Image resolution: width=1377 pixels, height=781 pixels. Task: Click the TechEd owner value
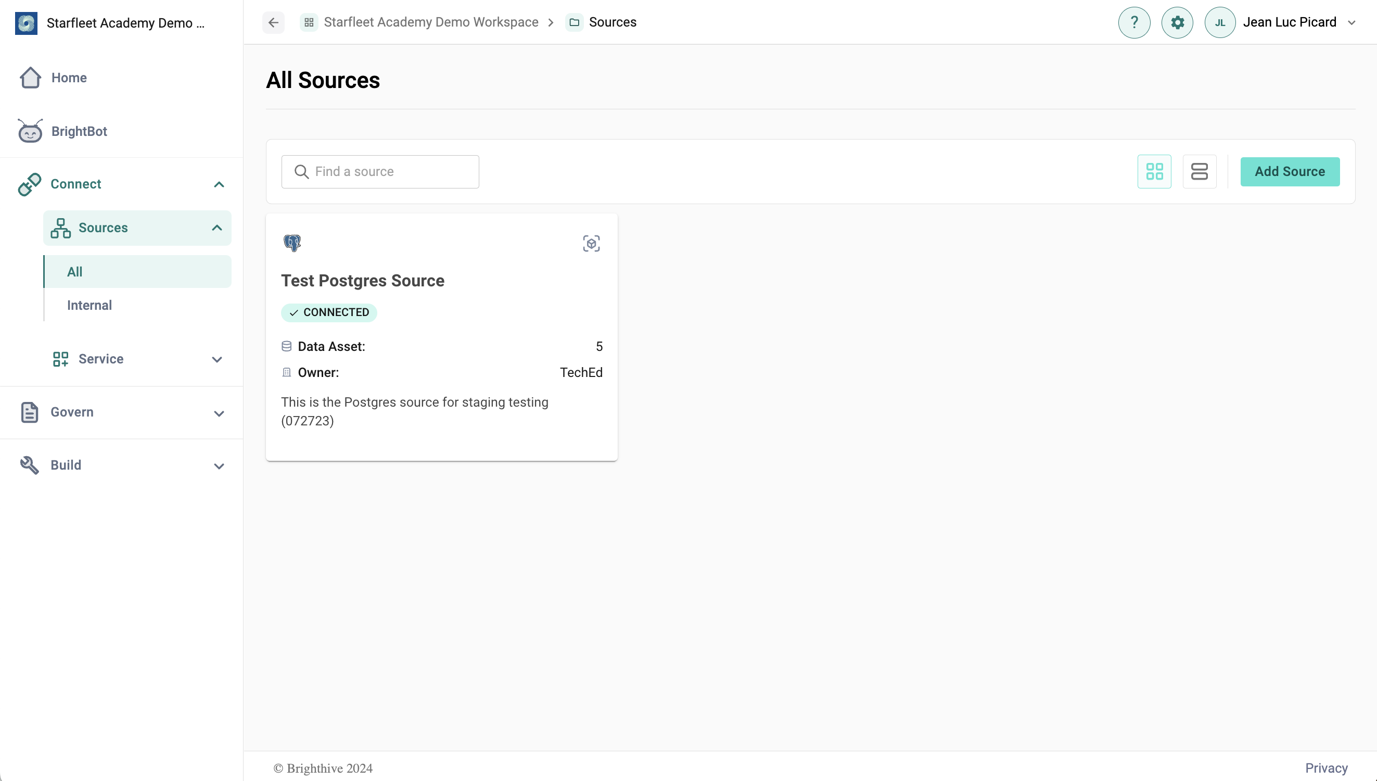pos(581,373)
